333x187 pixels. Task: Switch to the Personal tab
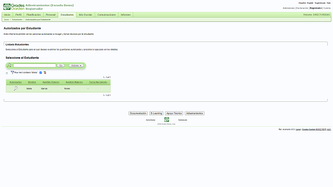point(50,15)
